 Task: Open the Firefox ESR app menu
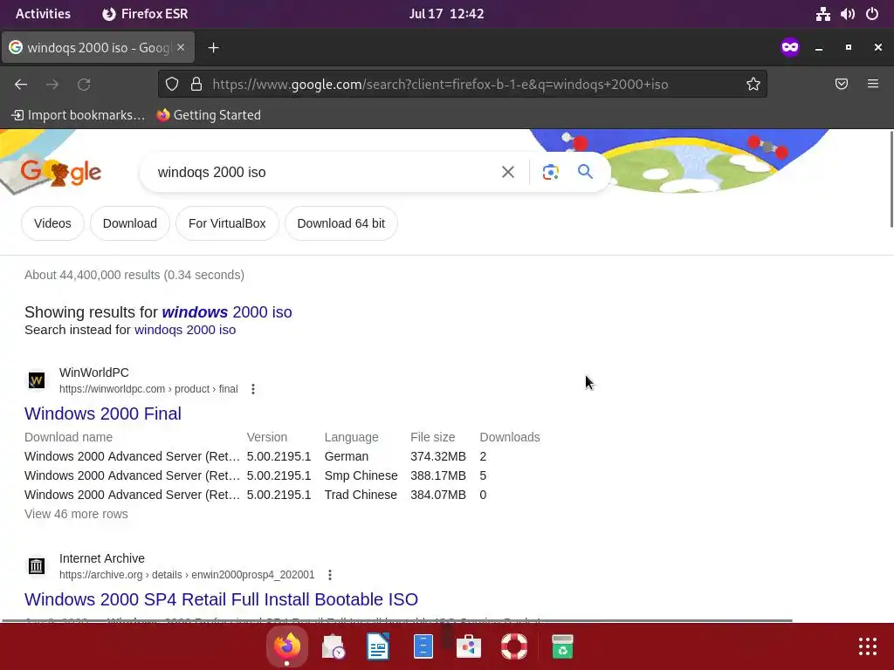pyautogui.click(x=145, y=14)
